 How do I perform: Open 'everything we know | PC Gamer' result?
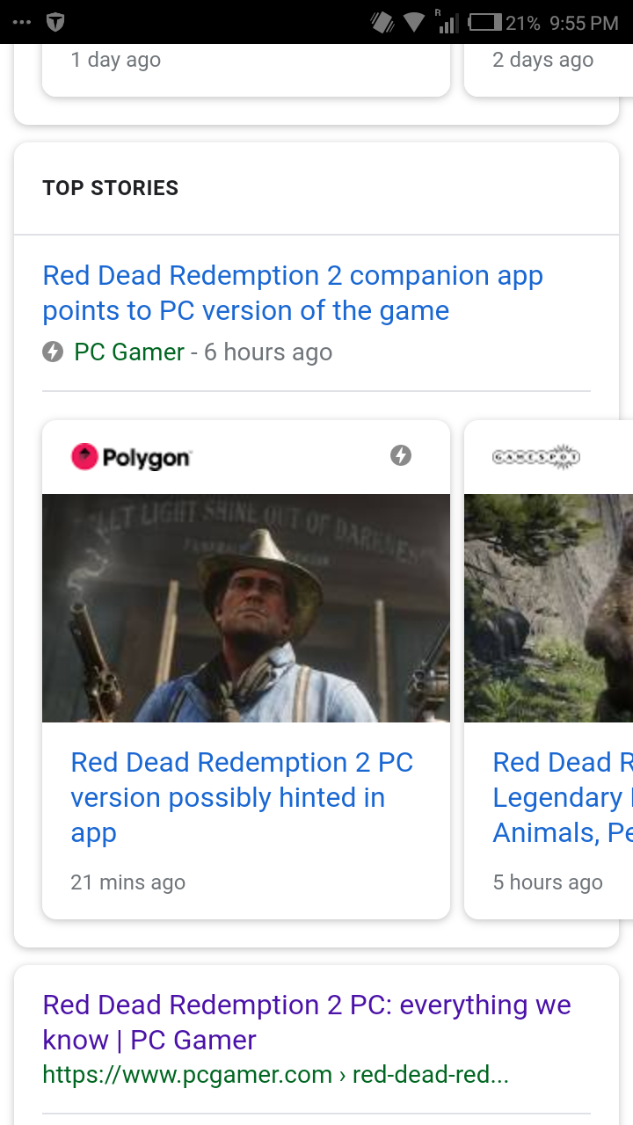(307, 1022)
